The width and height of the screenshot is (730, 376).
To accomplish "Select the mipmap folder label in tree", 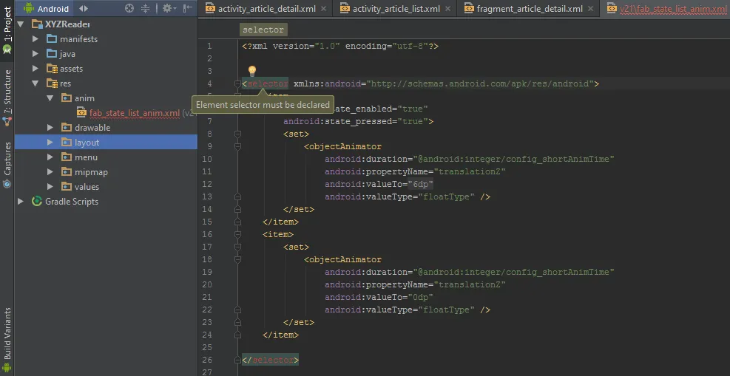I will point(91,172).
